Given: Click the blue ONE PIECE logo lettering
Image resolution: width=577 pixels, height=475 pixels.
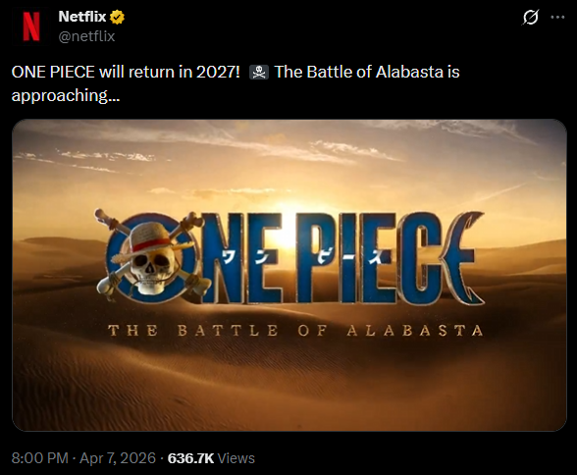Looking at the screenshot, I should (296, 257).
